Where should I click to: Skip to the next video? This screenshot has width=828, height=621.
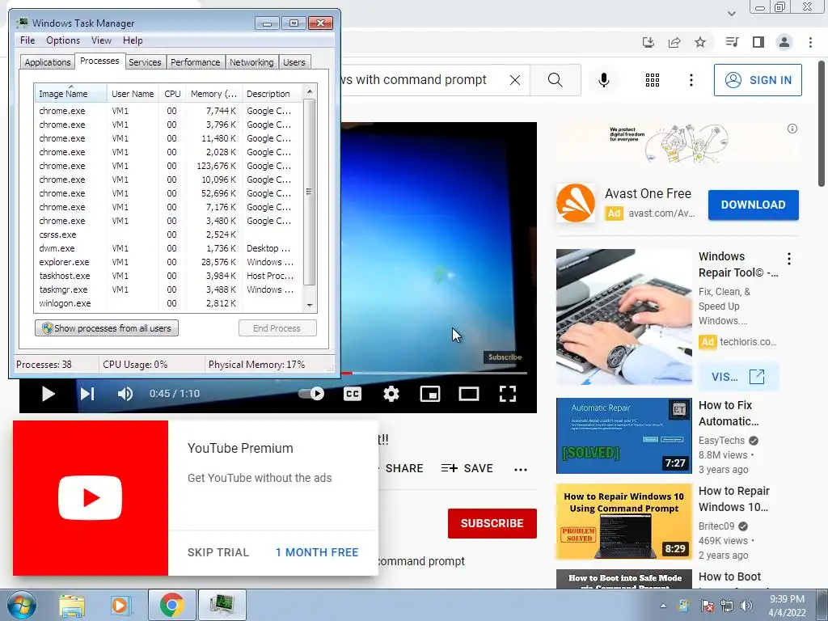click(87, 394)
